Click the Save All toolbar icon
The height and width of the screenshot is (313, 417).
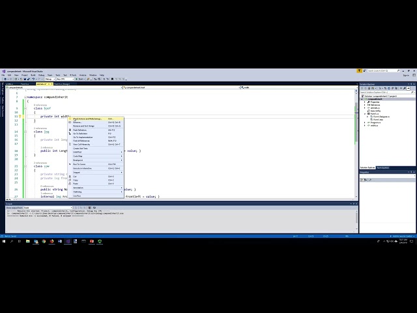[28, 79]
